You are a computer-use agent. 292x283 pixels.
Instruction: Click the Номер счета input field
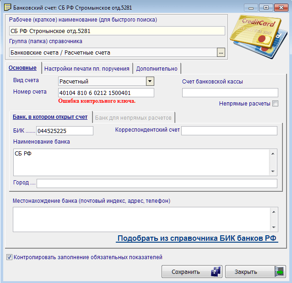pyautogui.click(x=106, y=93)
